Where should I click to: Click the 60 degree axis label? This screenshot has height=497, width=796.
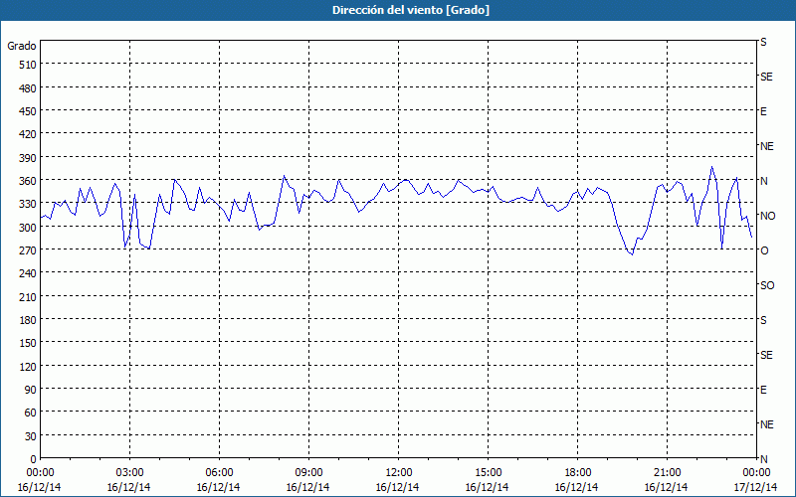pyautogui.click(x=31, y=413)
